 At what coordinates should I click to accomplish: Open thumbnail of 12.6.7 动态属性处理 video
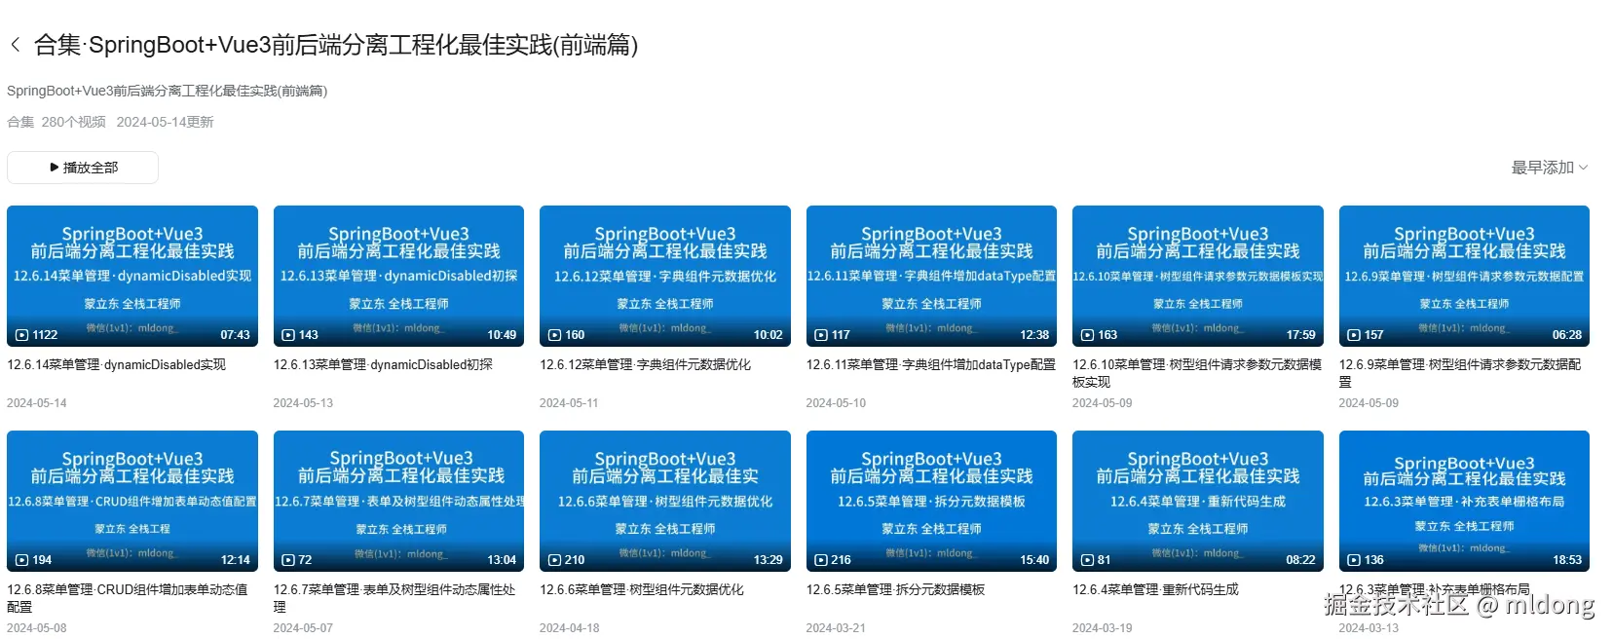coord(398,502)
